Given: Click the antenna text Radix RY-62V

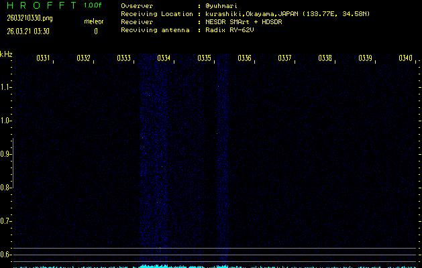Looking at the screenshot, I should pyautogui.click(x=229, y=30).
